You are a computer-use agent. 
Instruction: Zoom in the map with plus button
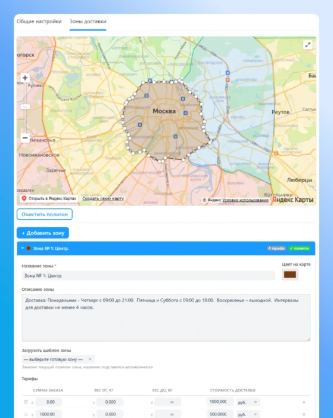point(25,78)
